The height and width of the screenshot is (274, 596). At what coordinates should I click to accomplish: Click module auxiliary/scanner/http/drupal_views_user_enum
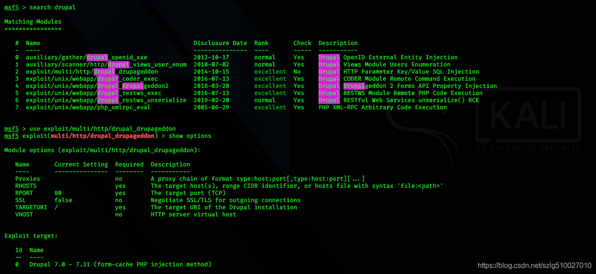click(106, 65)
